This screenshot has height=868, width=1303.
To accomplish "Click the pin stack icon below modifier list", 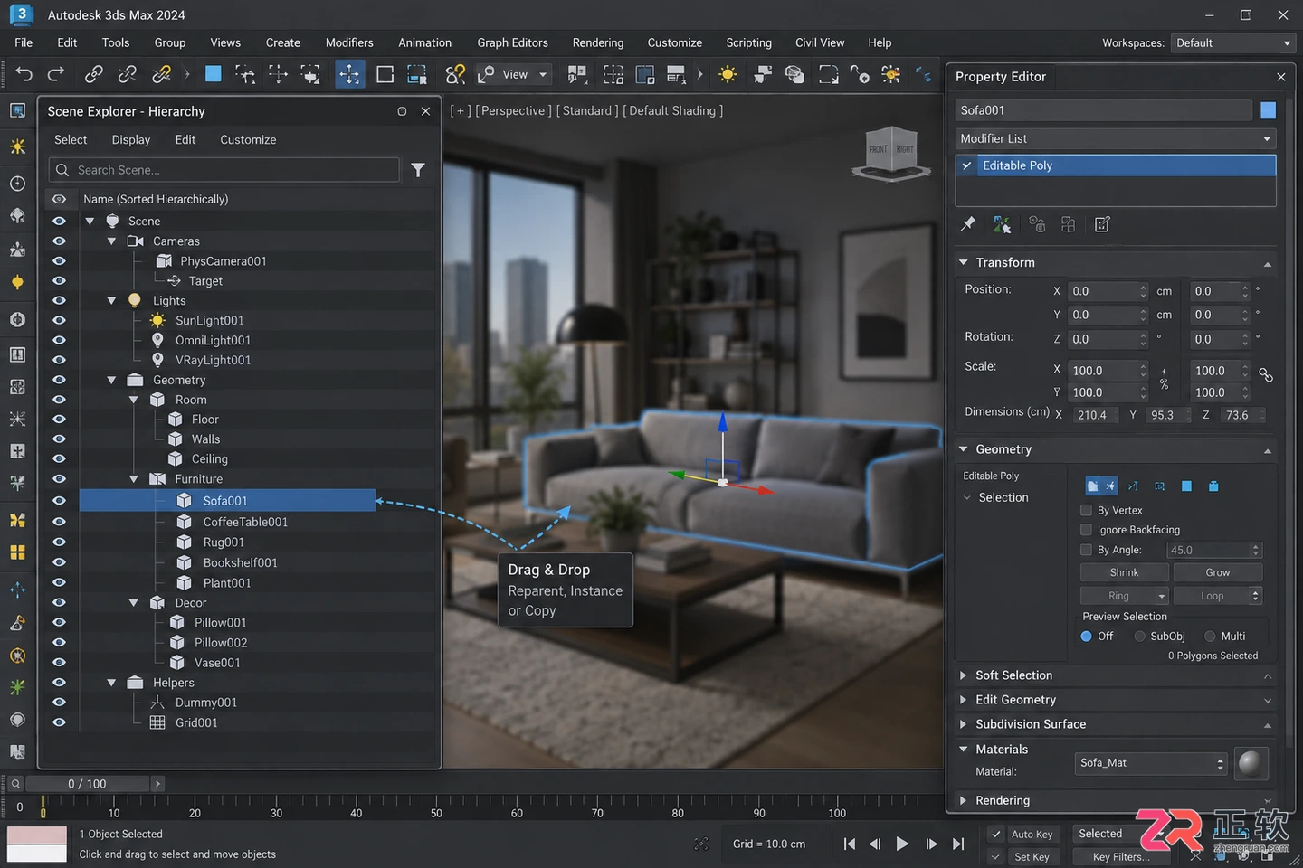I will click(x=967, y=224).
